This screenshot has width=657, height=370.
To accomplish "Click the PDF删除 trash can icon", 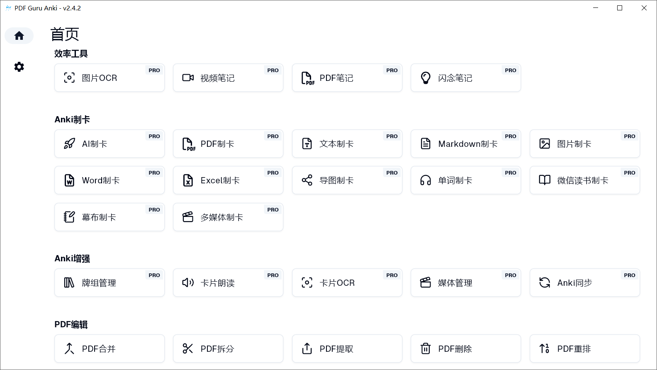I will 426,348.
